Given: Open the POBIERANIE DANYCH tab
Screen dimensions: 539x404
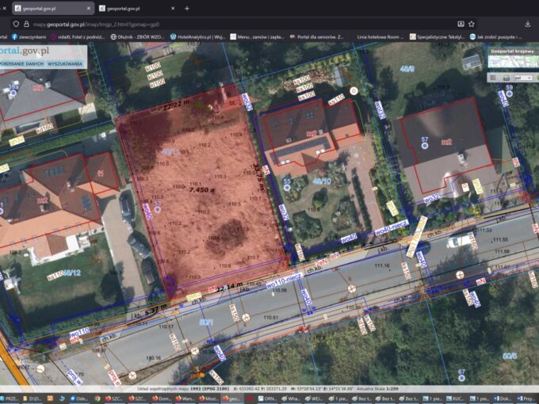Looking at the screenshot, I should (x=21, y=63).
